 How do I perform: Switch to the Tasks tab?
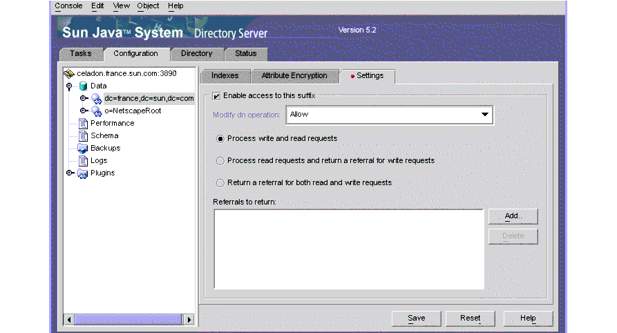coord(81,54)
